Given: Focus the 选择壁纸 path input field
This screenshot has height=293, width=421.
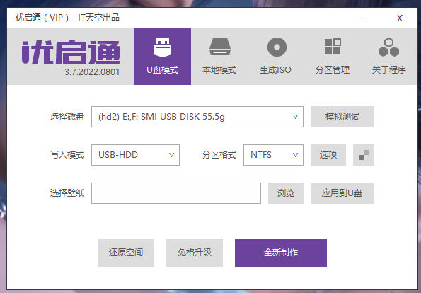Looking at the screenshot, I should (176, 193).
